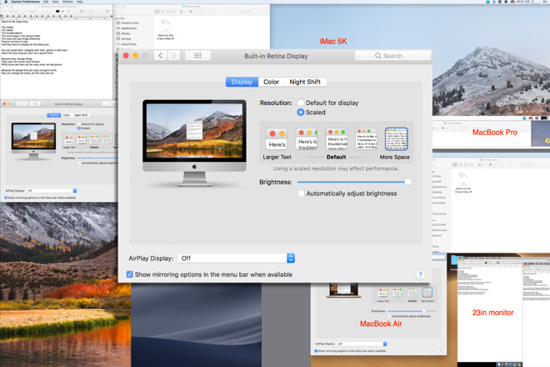Select Color tab in left background preferences window

(x=67, y=115)
